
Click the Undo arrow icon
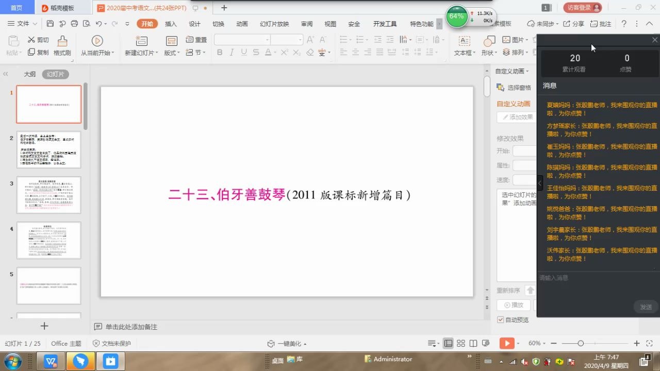pos(98,24)
